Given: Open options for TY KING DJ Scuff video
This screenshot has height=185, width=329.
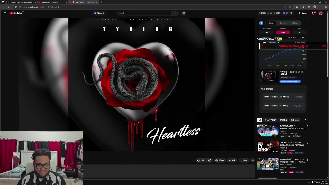Looking at the screenshot, I should pyautogui.click(x=307, y=143).
